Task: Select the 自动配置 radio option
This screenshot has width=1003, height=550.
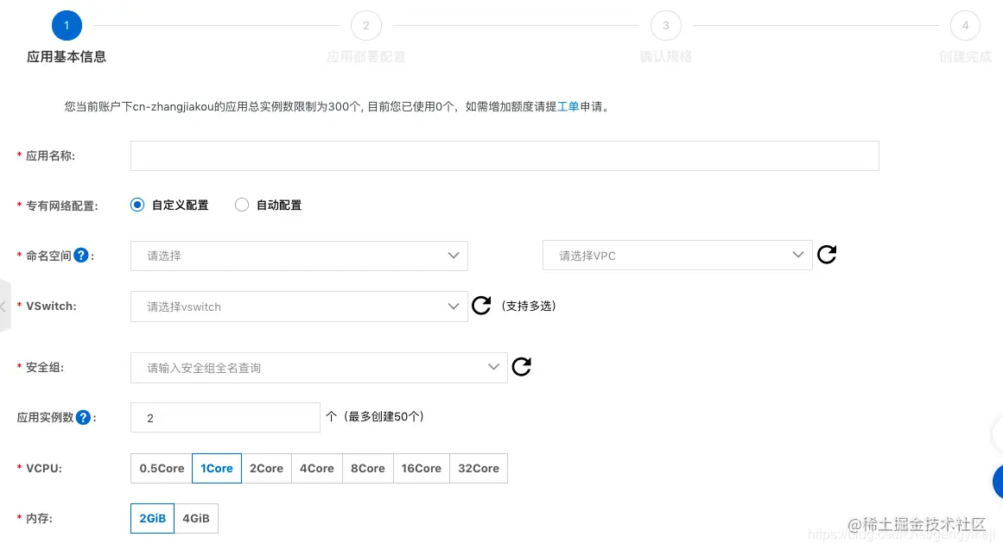Action: 242,204
